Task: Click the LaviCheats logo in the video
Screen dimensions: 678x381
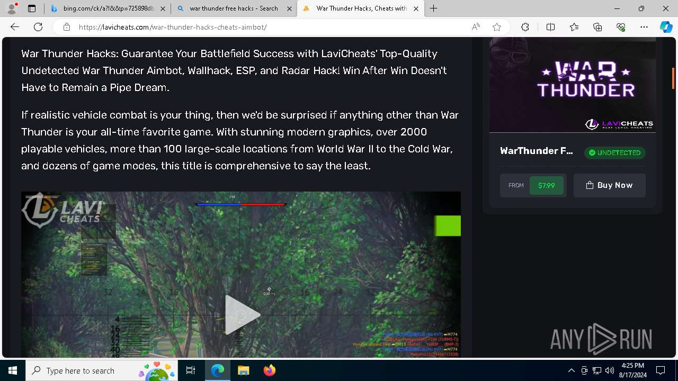Action: pos(63,210)
